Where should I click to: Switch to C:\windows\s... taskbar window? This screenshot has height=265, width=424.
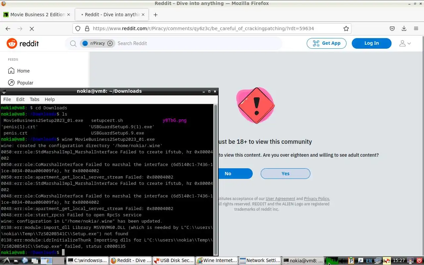87,261
